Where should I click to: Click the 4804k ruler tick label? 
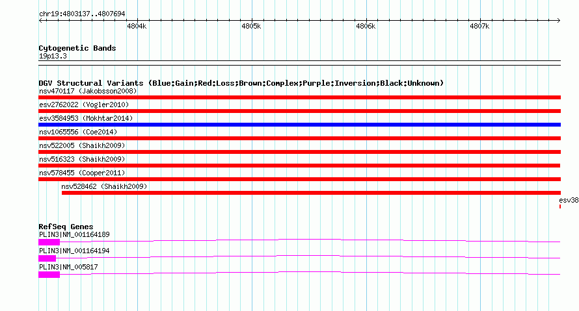(x=137, y=26)
